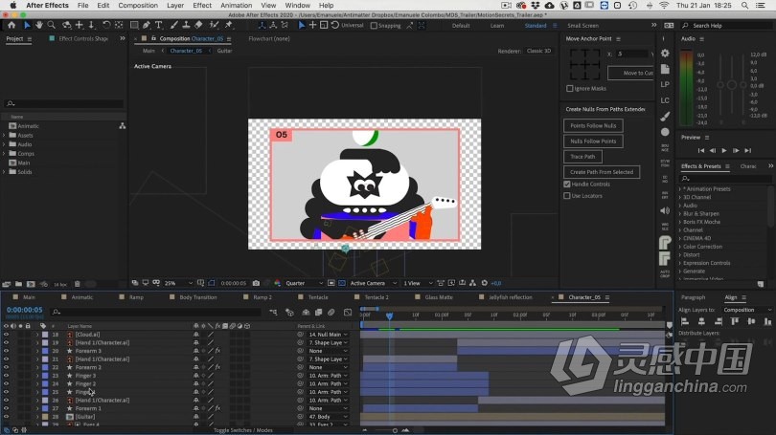Hide the Cloud.ai layer

click(x=6, y=335)
